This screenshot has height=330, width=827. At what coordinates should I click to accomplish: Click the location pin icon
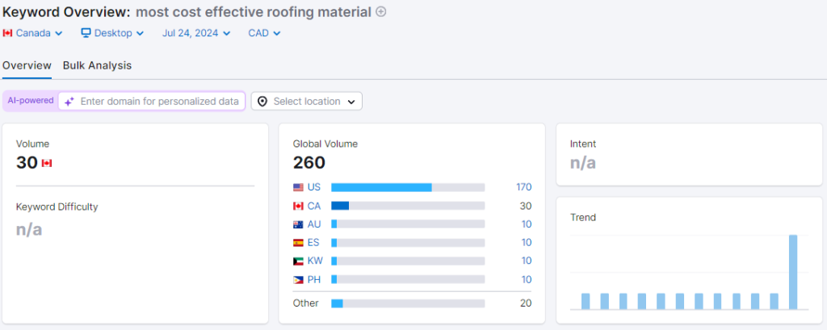click(x=262, y=102)
